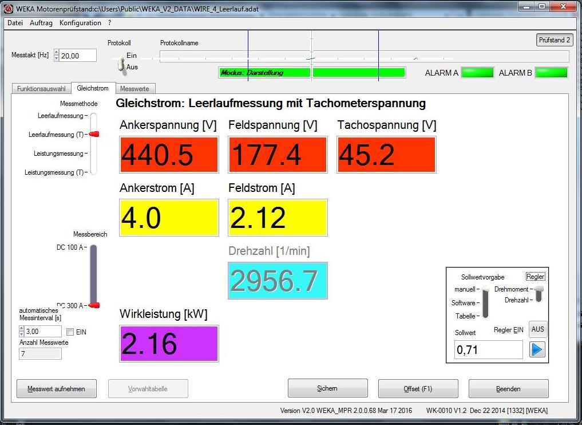Click the Messwert aufnehmen button

(57, 389)
